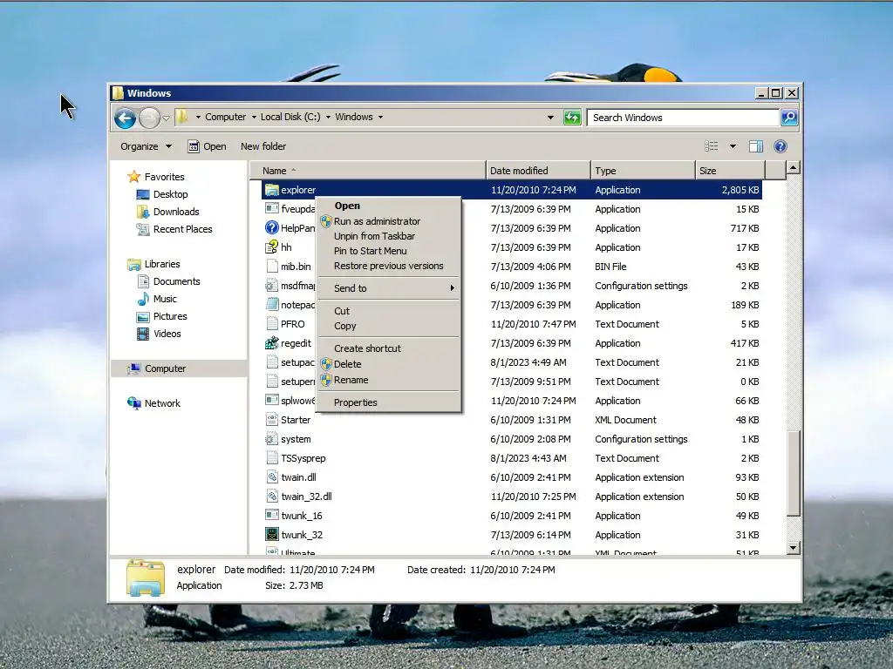The image size is (893, 669).
Task: Click the Pictures library icon
Action: coord(143,316)
